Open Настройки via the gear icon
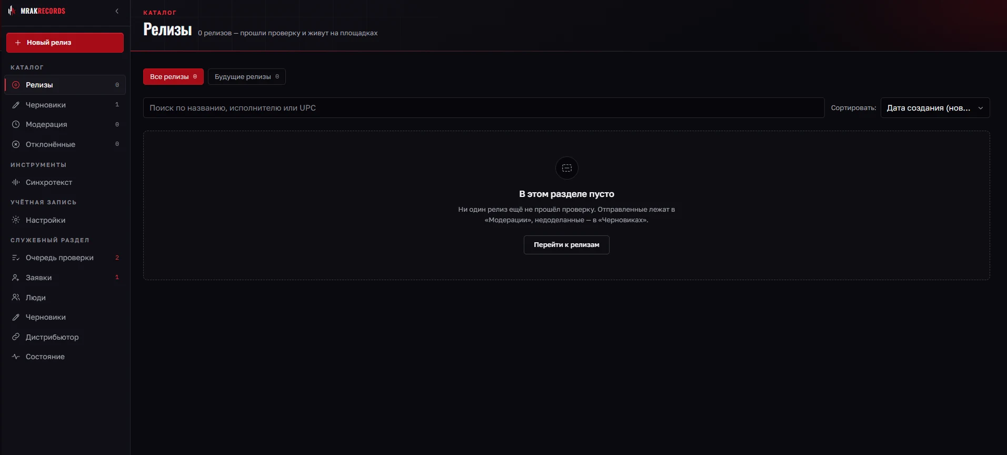 [x=16, y=220]
